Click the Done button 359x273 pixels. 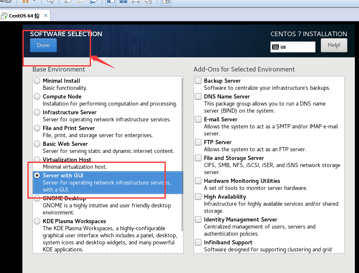point(43,45)
